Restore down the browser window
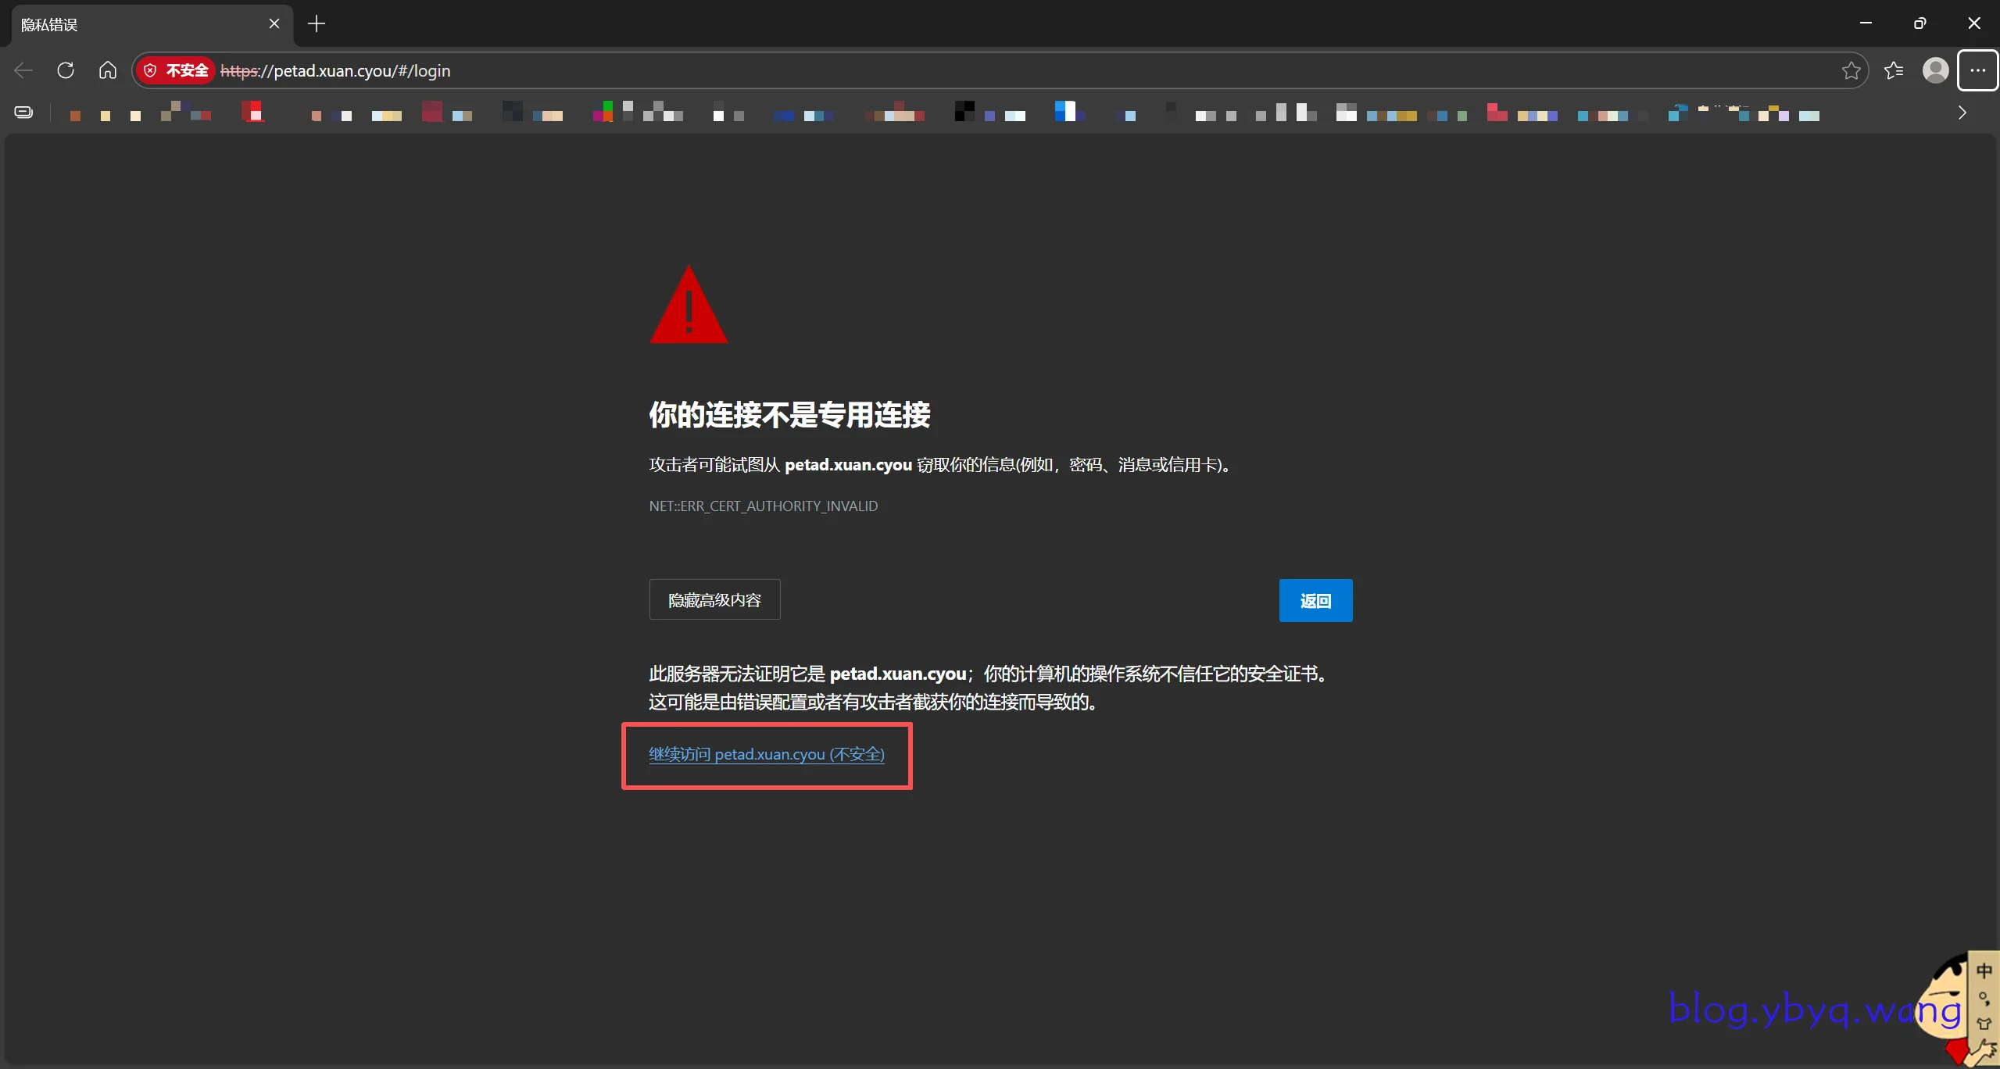The height and width of the screenshot is (1069, 2000). (1919, 23)
